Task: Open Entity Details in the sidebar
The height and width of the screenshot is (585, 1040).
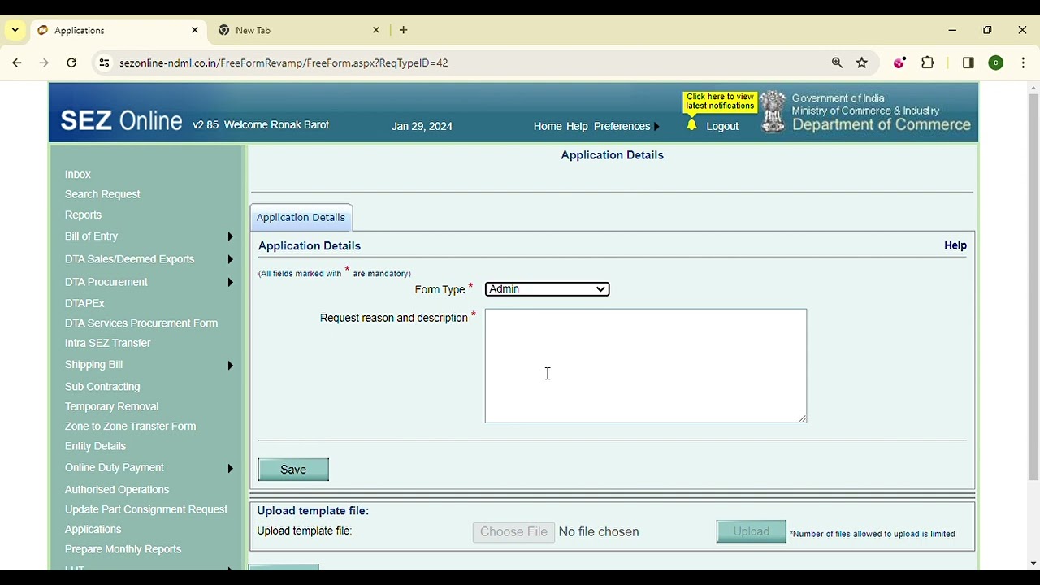Action: pyautogui.click(x=95, y=446)
